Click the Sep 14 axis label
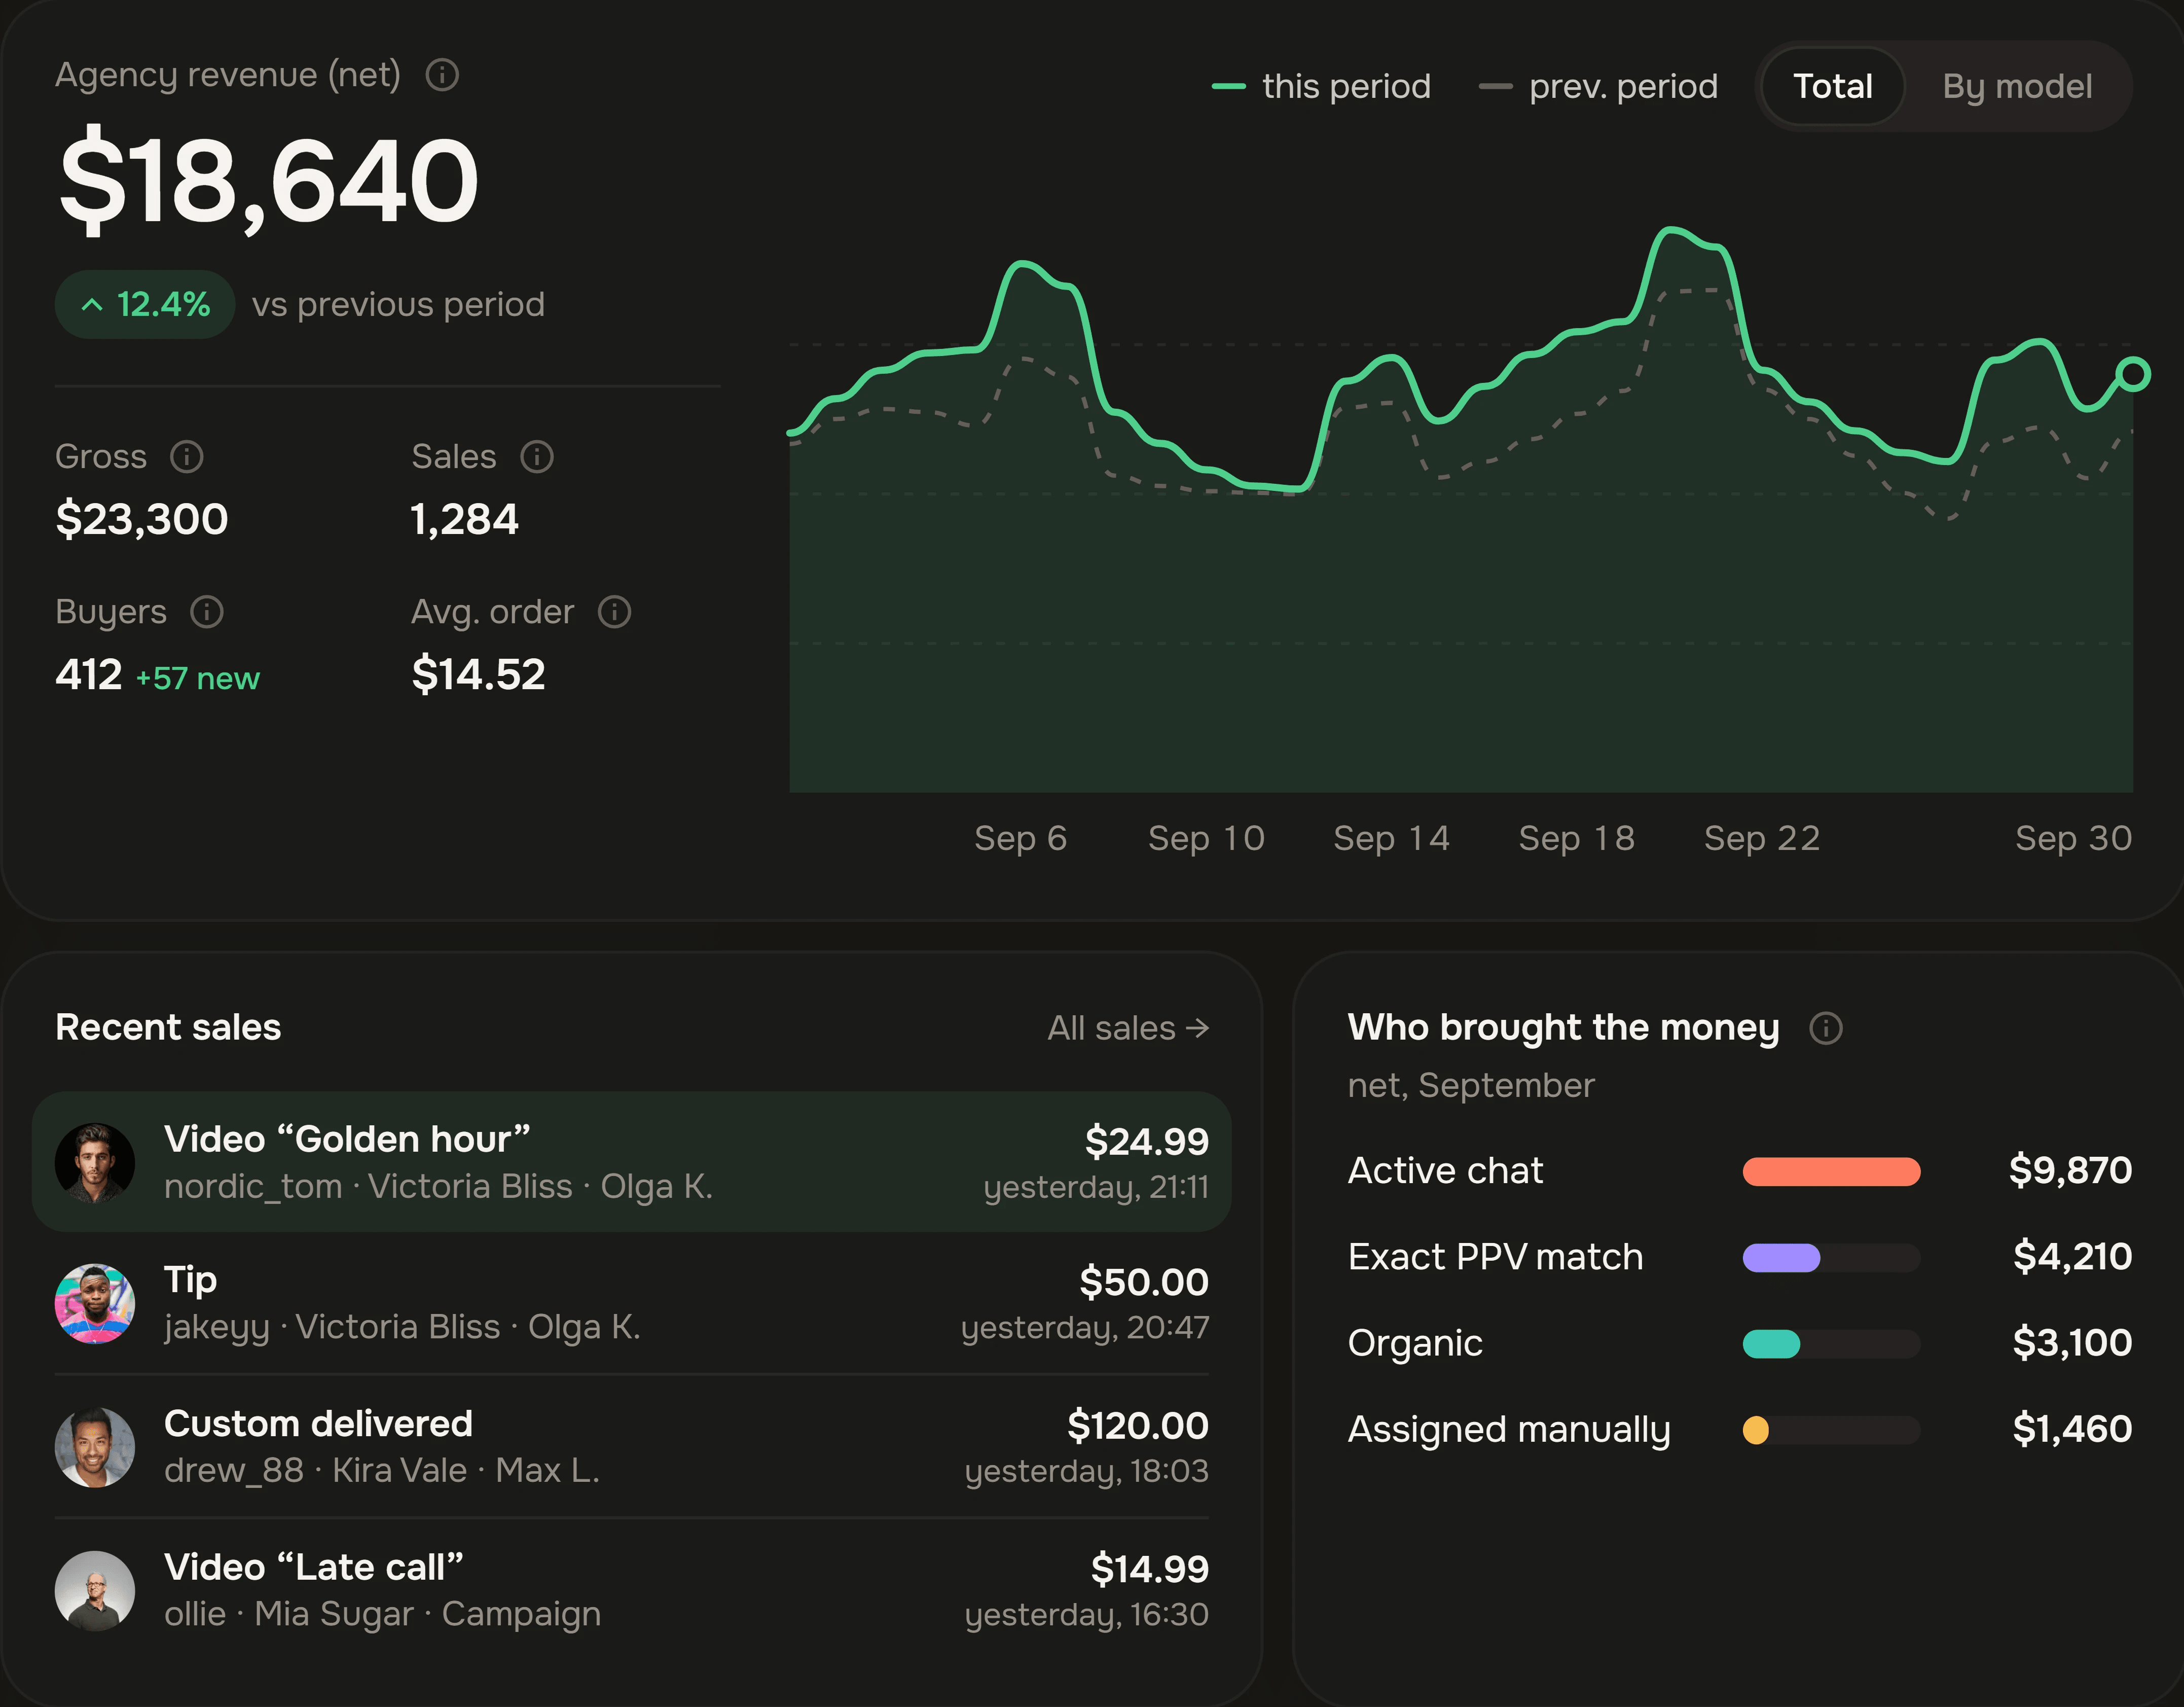2184x1707 pixels. pos(1391,838)
